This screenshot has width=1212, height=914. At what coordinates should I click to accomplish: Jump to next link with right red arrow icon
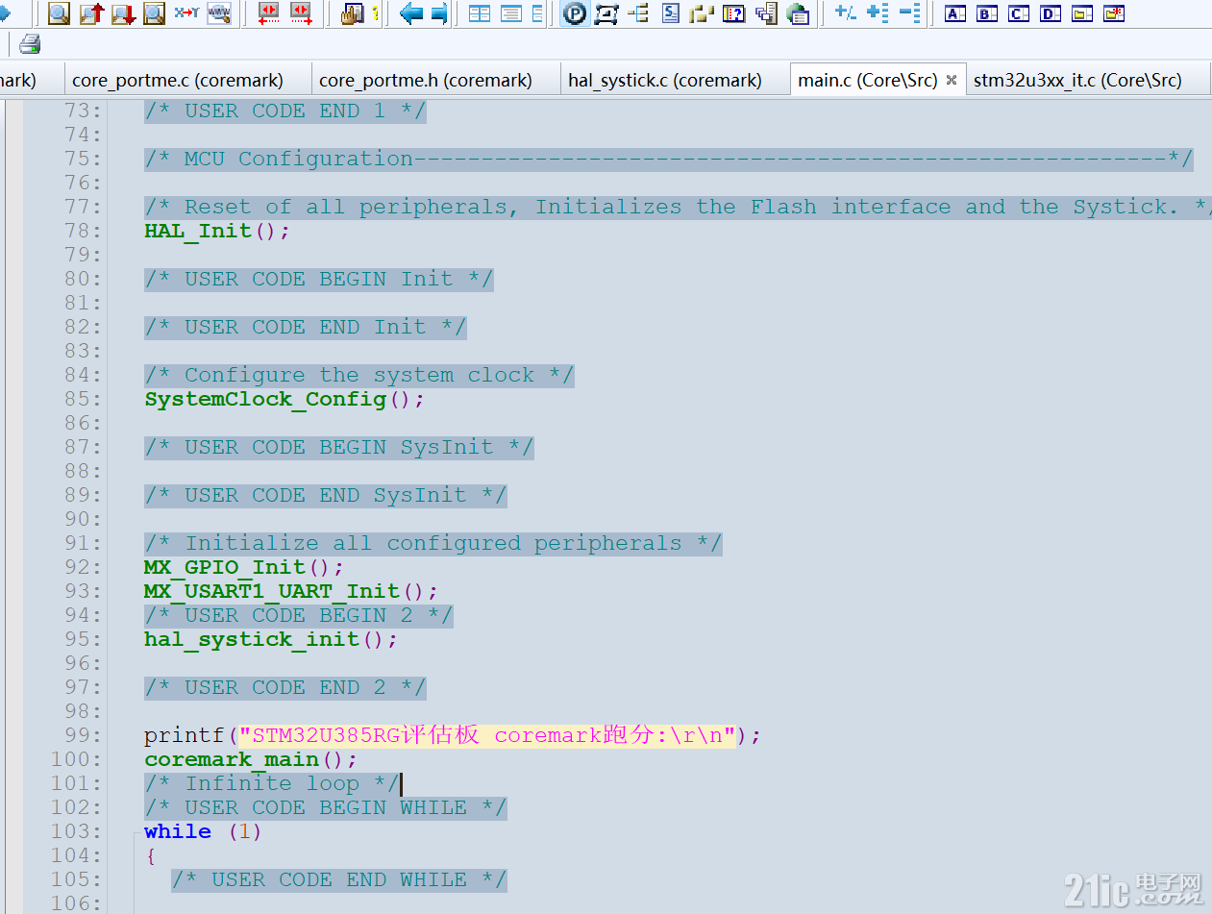tap(301, 13)
